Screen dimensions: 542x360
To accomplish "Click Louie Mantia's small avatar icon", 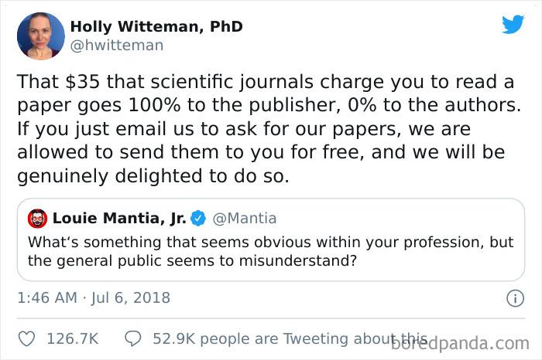I will 38,219.
